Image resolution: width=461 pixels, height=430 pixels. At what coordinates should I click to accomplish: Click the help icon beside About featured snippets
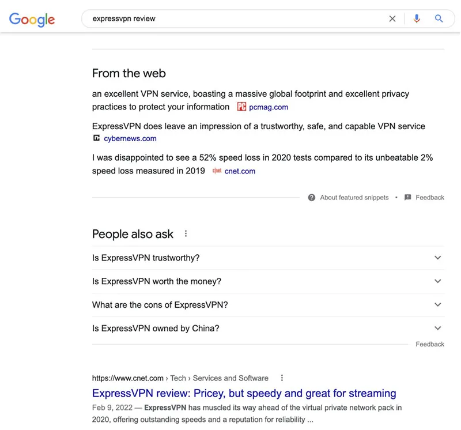click(311, 197)
